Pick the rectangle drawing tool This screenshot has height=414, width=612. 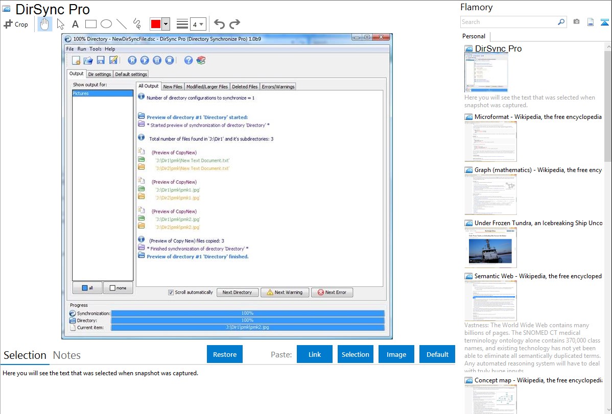click(x=90, y=24)
